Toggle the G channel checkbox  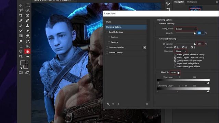pos(183,47)
